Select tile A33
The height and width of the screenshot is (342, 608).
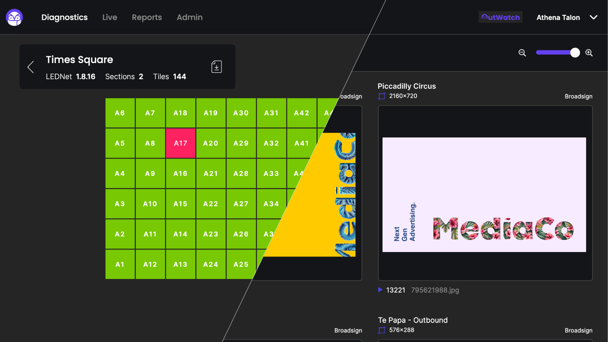[x=271, y=174]
